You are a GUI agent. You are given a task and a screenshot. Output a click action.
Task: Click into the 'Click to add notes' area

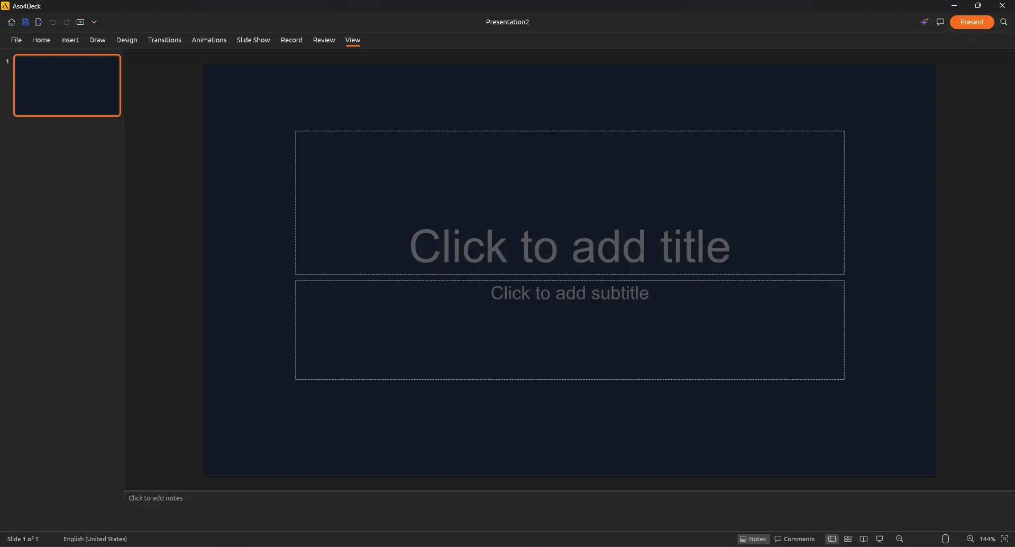569,510
